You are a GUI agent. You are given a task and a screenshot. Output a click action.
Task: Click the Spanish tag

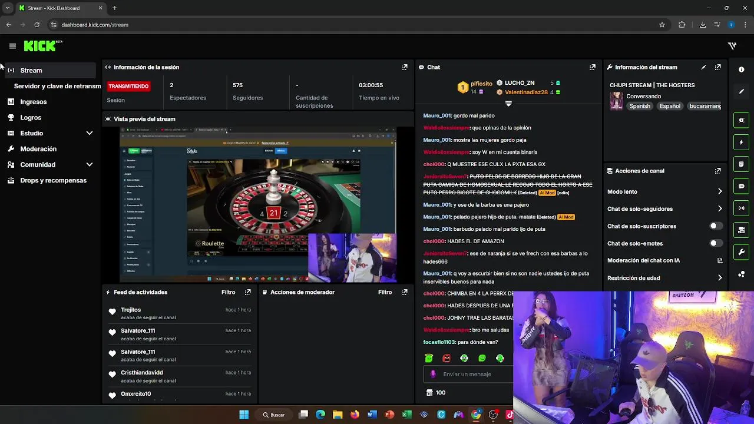pyautogui.click(x=640, y=106)
